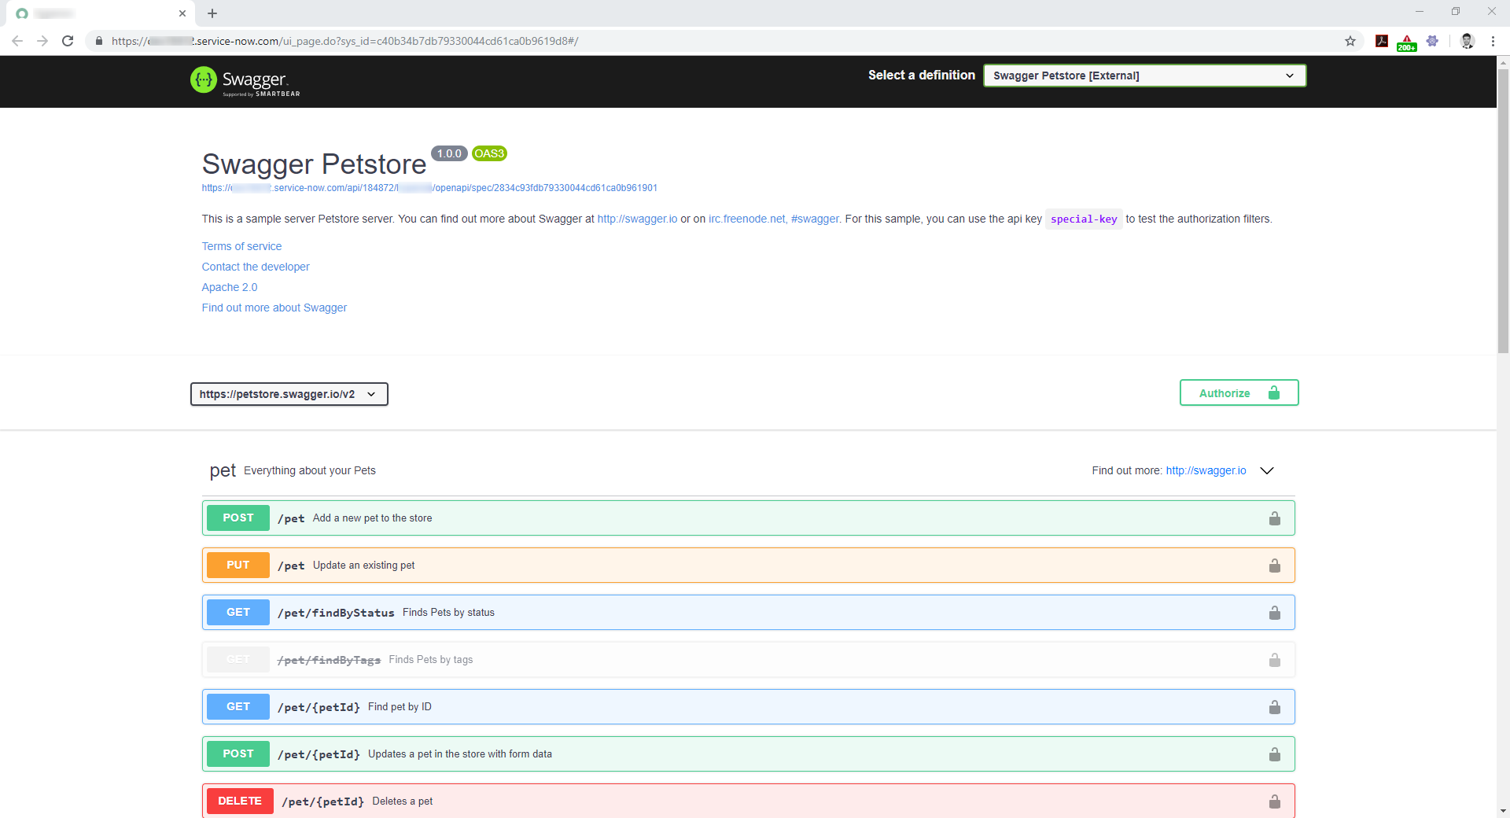Screen dimensions: 1510x818
Task: Open http://swagger.io link in pet section
Action: click(x=1206, y=470)
